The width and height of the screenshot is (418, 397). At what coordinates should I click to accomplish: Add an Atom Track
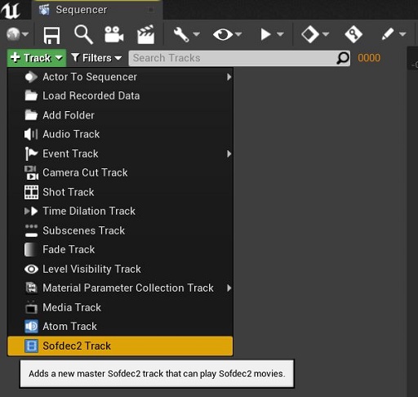pyautogui.click(x=120, y=327)
